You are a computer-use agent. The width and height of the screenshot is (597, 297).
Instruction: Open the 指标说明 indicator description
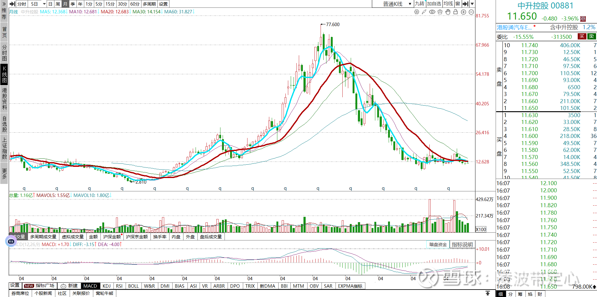tap(462, 244)
